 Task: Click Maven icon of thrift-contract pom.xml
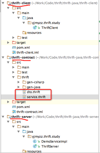point(14,107)
